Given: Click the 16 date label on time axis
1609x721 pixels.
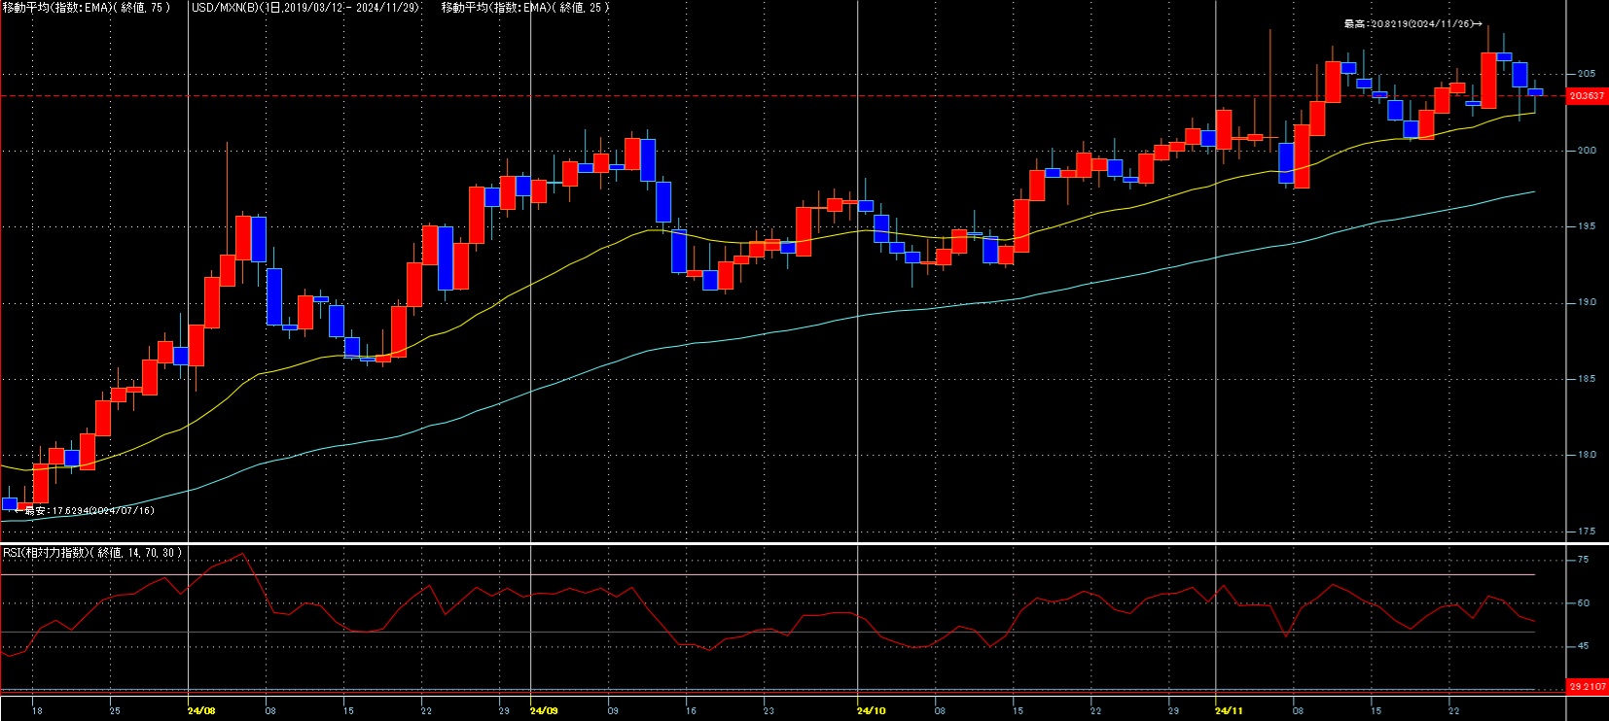Looking at the screenshot, I should [x=691, y=711].
